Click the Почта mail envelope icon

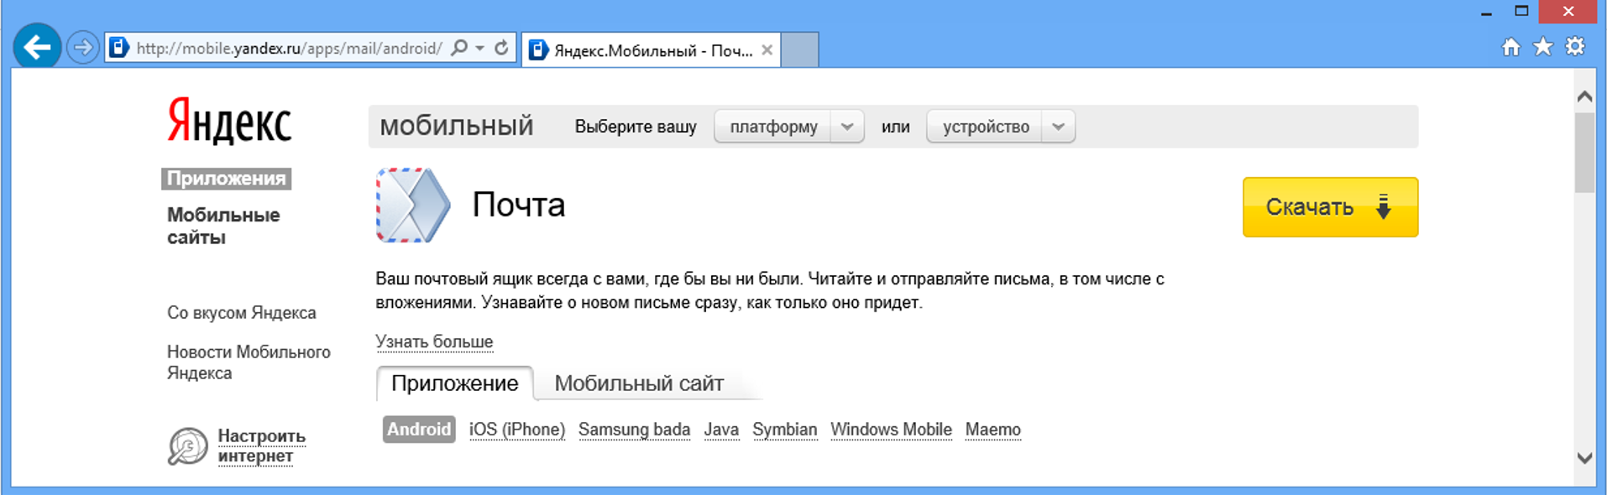coord(412,206)
